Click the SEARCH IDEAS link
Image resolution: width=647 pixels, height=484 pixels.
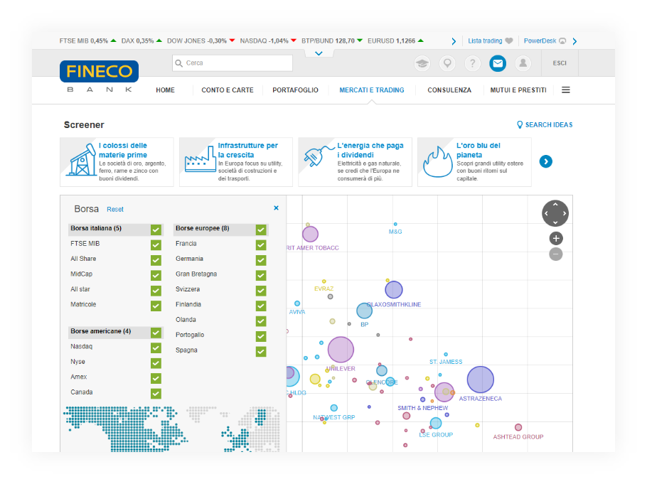click(x=545, y=124)
